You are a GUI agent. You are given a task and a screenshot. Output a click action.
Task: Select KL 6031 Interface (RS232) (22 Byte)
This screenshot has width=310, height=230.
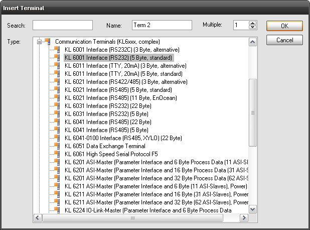click(108, 106)
